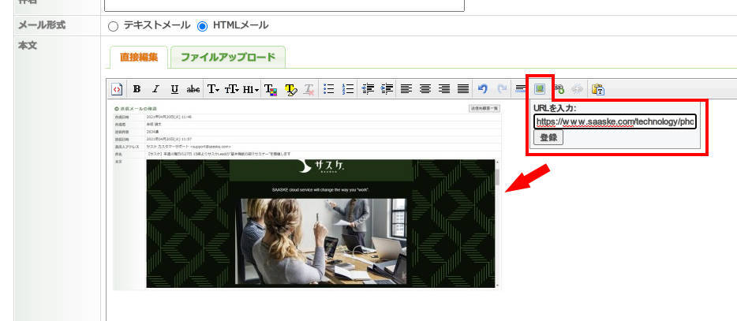Click the image URL input field
Image resolution: width=737 pixels, height=321 pixels.
[615, 121]
